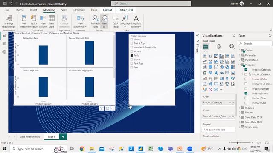
Task: Collapse the Data pane
Action: pyautogui.click(x=270, y=36)
